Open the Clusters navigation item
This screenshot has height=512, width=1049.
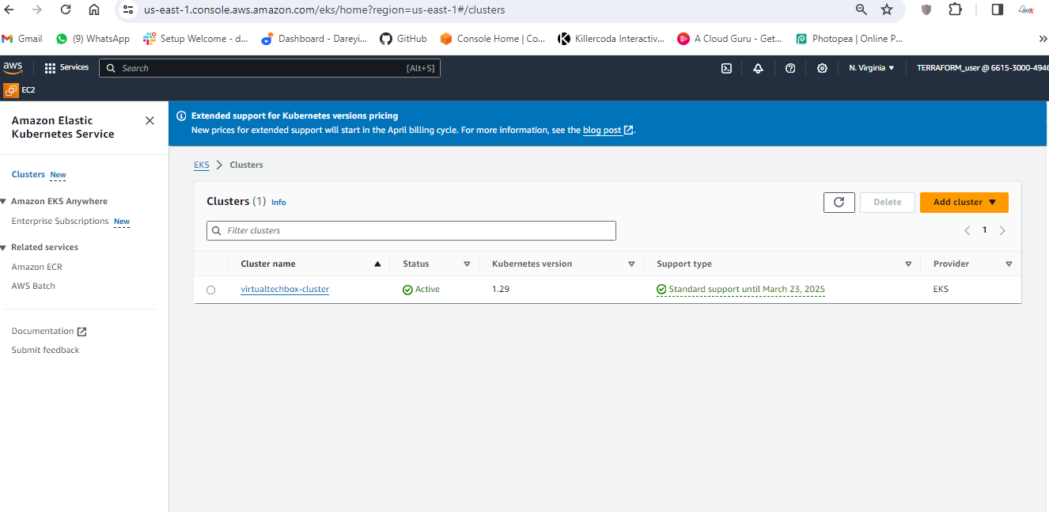tap(28, 175)
